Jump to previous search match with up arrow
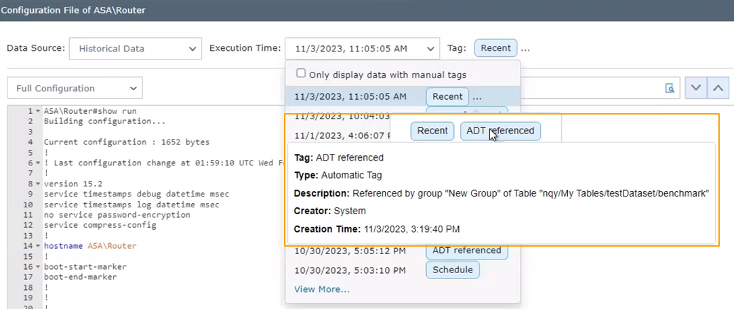Image resolution: width=734 pixels, height=309 pixels. click(717, 88)
